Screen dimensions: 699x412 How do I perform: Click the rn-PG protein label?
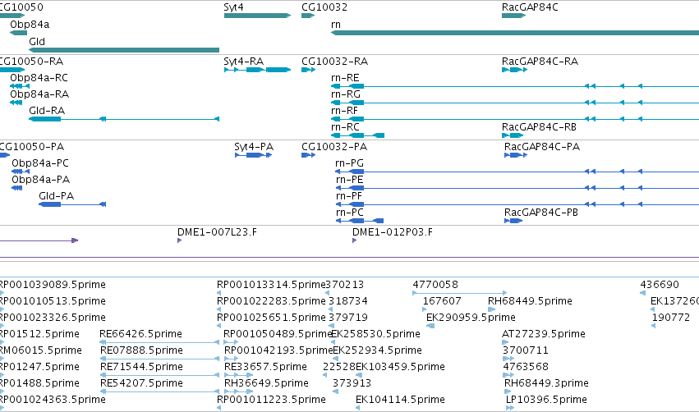350,163
